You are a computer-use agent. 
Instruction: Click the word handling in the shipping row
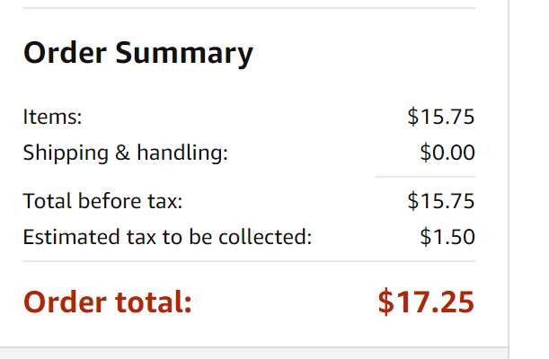tap(182, 153)
